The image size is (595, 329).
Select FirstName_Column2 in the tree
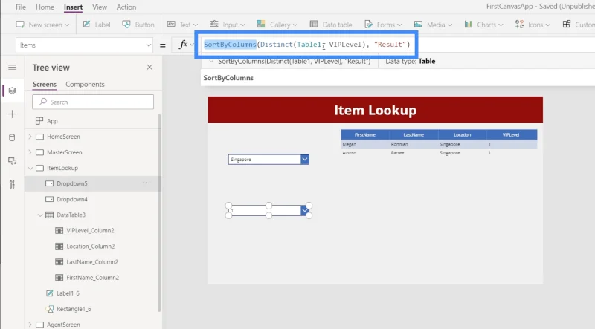(92, 278)
